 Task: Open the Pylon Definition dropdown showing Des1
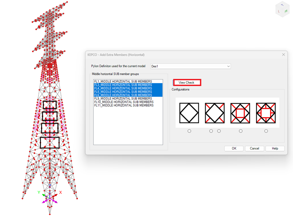click(x=190, y=66)
